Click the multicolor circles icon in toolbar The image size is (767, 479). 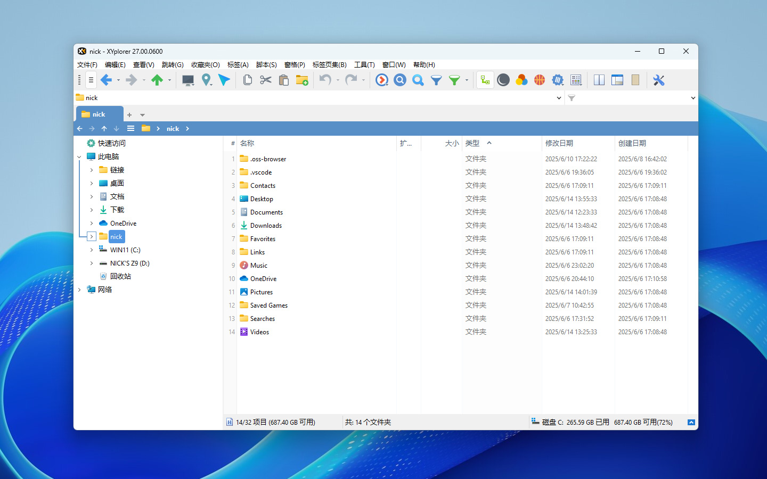[521, 80]
